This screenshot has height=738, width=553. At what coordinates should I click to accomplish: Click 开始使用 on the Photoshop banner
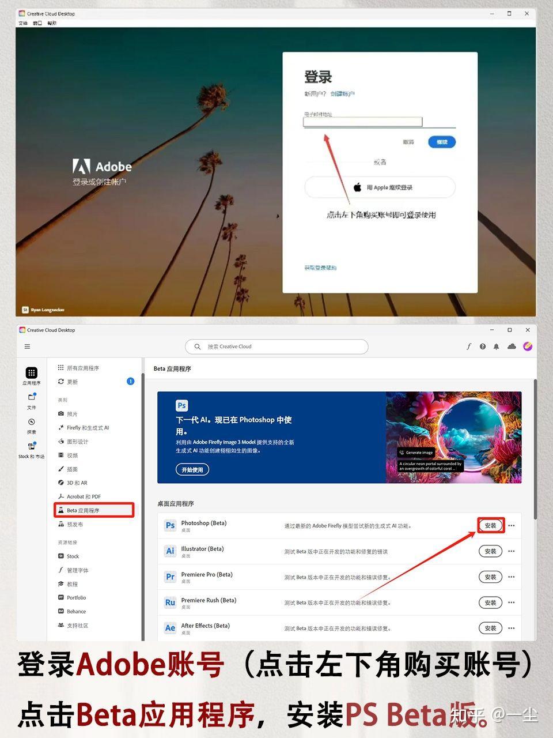pos(192,470)
